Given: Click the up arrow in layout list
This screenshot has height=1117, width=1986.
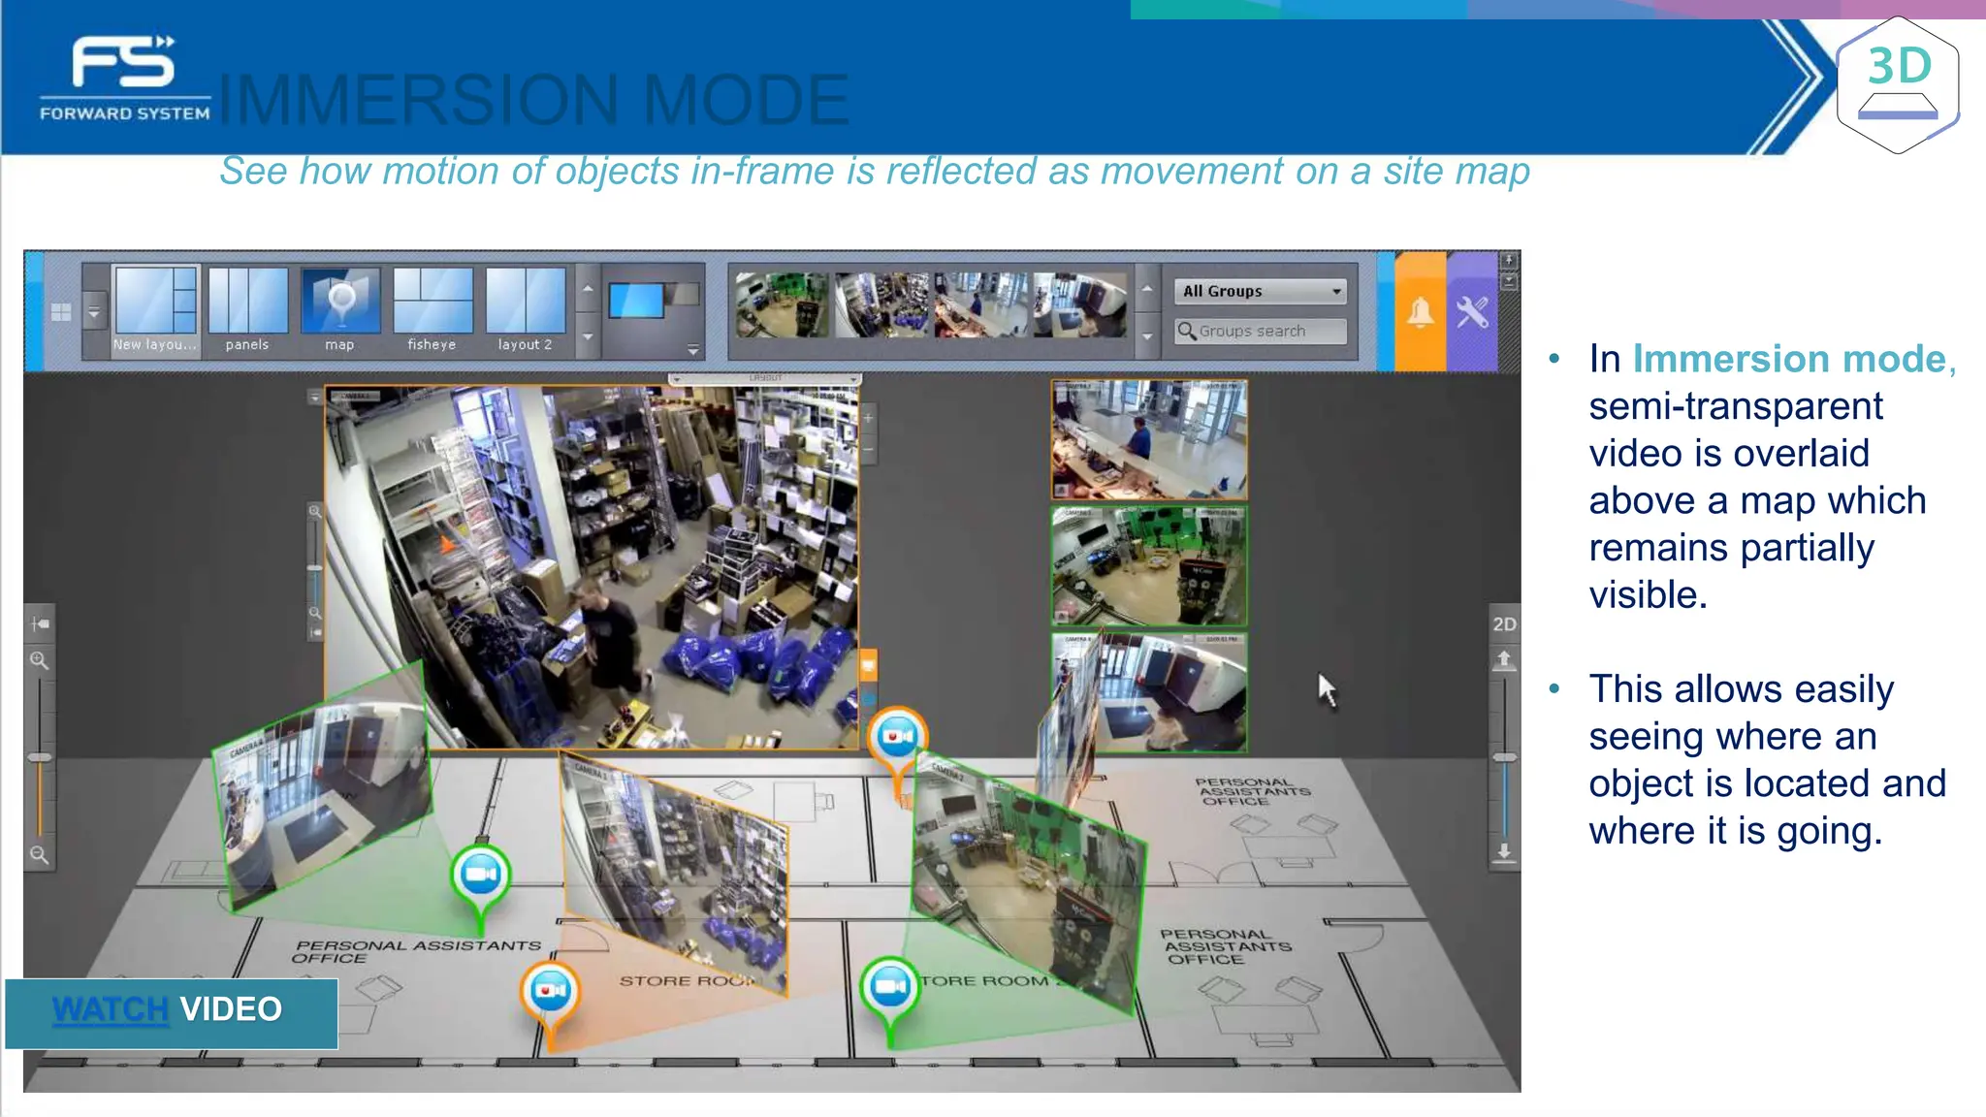Looking at the screenshot, I should tap(587, 289).
